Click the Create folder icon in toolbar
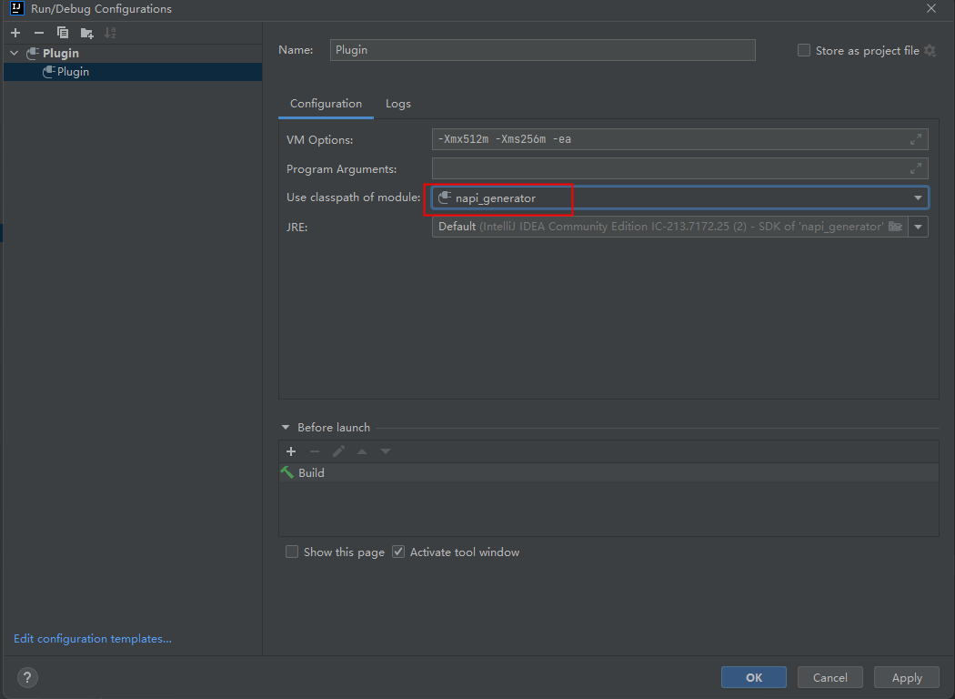Screen dimensions: 955x699 (x=86, y=33)
